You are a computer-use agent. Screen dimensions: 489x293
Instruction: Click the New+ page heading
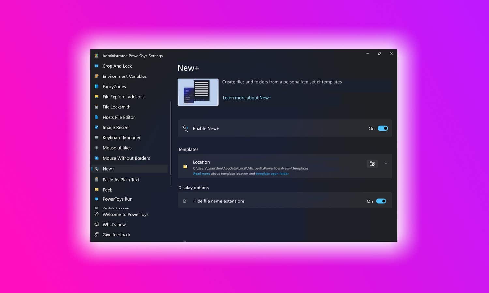188,68
